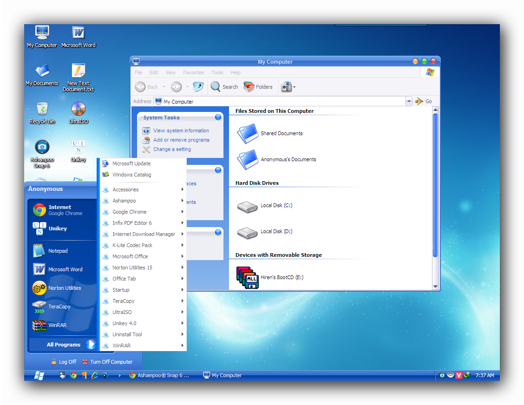Click Change a setting link

pyautogui.click(x=172, y=150)
